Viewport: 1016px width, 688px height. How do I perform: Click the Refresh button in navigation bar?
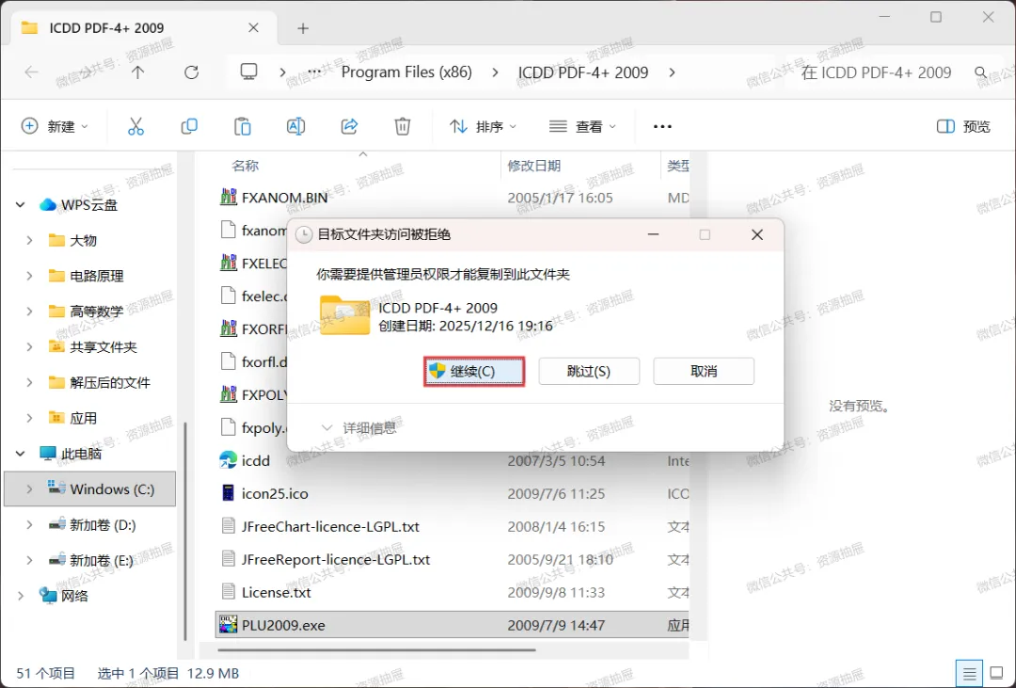pyautogui.click(x=191, y=72)
